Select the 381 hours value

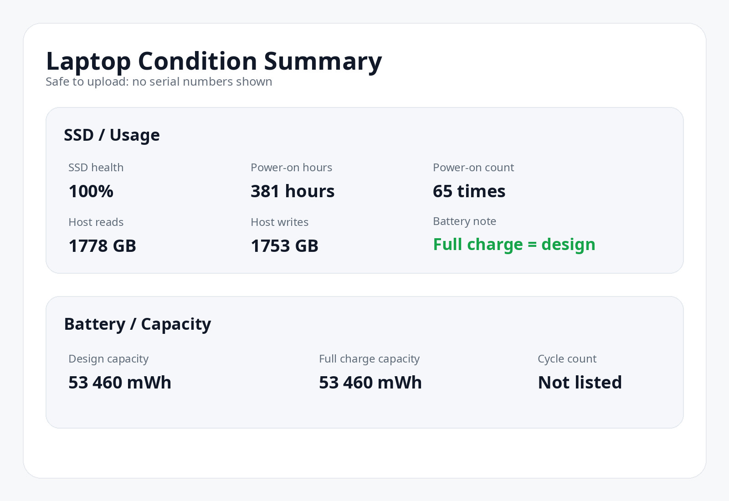click(293, 191)
